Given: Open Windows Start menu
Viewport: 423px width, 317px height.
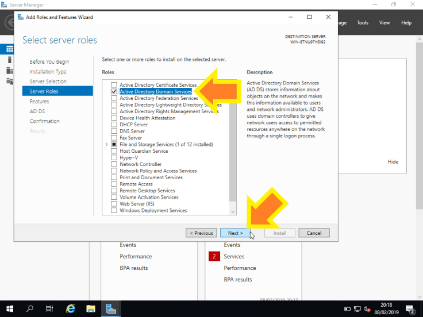Looking at the screenshot, I should [10, 309].
